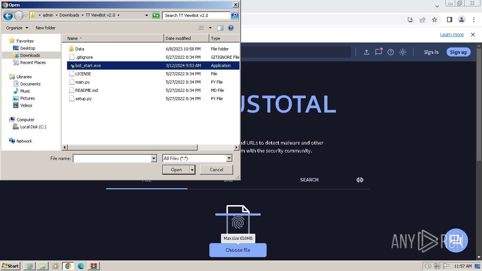Open Edge from taskbar
The height and width of the screenshot is (271, 482).
point(81,266)
